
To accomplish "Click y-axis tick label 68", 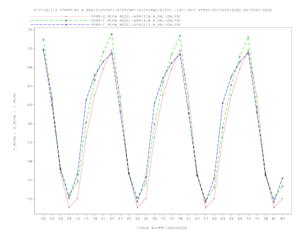I will pyautogui.click(x=30, y=67).
